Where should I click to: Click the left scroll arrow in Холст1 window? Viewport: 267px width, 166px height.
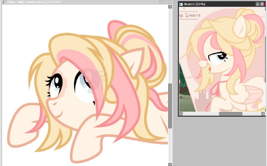[x=181, y=114]
